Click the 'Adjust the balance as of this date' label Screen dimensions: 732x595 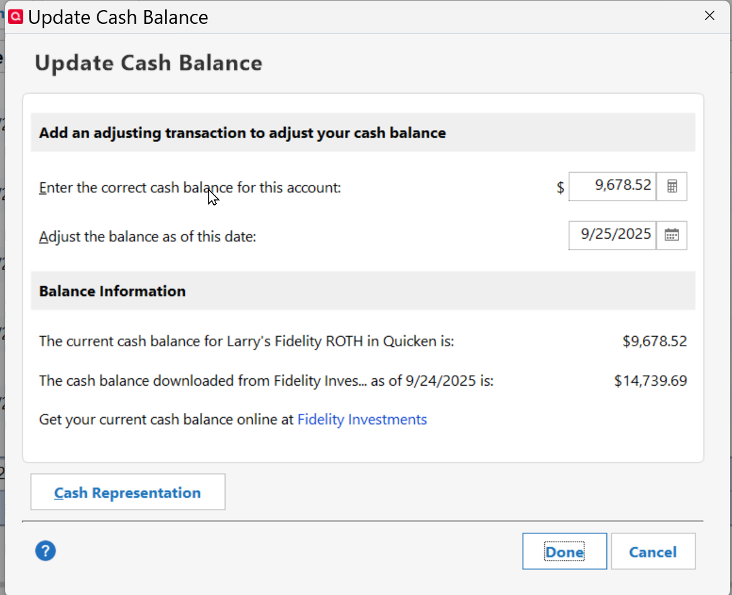point(148,237)
